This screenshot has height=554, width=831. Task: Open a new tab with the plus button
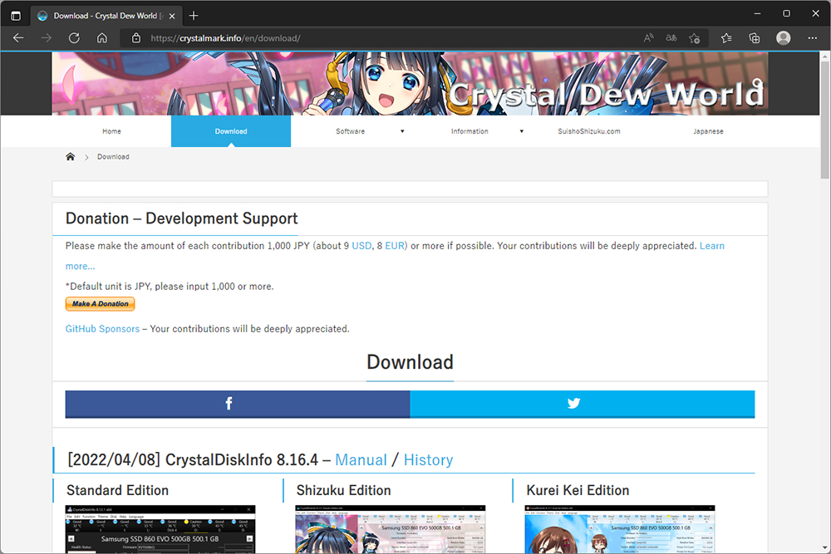(x=194, y=15)
